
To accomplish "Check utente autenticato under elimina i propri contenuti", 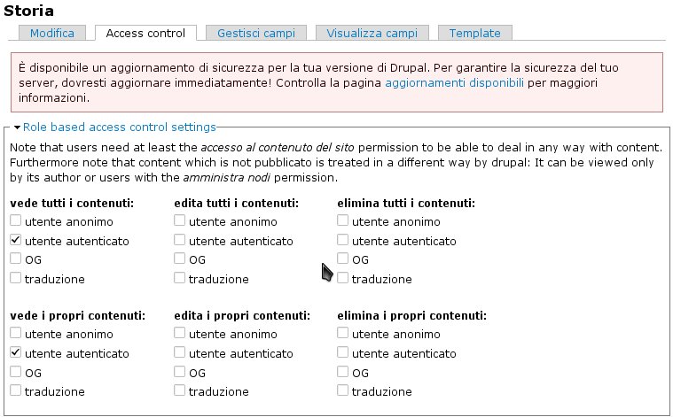I will [x=343, y=353].
